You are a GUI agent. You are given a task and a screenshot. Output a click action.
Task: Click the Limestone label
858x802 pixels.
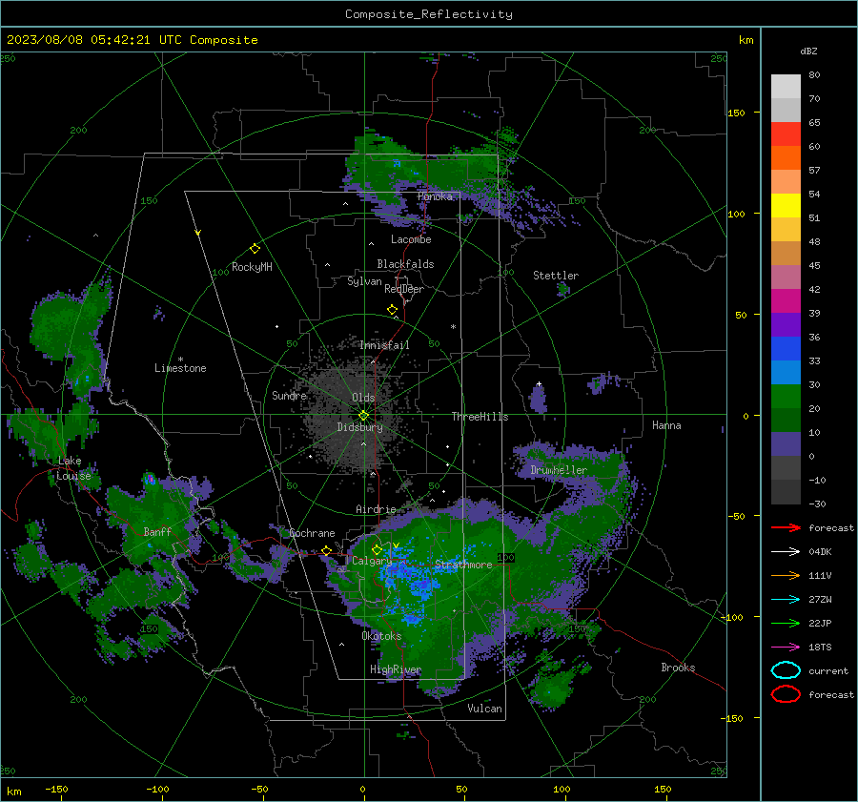(x=180, y=368)
